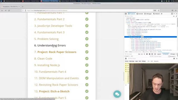Bookmark page with star icon
The width and height of the screenshot is (178, 100).
pos(159,11)
